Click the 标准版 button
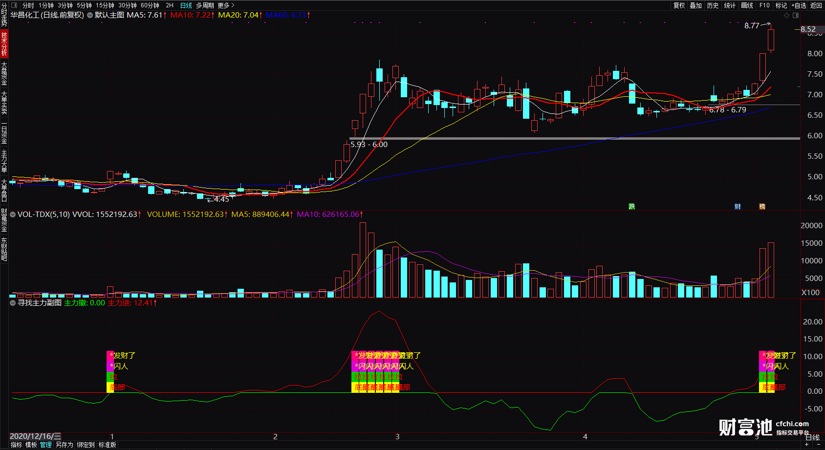Screen dimensions: 825x450 [107, 445]
